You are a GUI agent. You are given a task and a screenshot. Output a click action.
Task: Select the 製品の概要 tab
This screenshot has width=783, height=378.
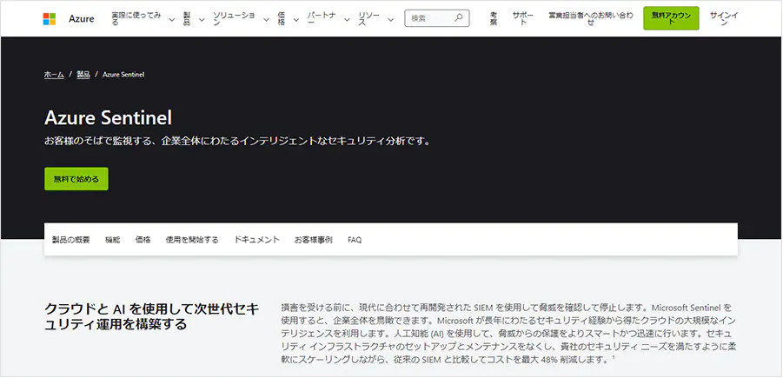pyautogui.click(x=71, y=240)
